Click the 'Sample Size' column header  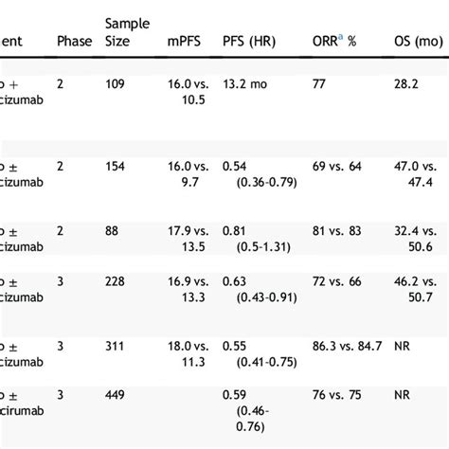click(128, 32)
